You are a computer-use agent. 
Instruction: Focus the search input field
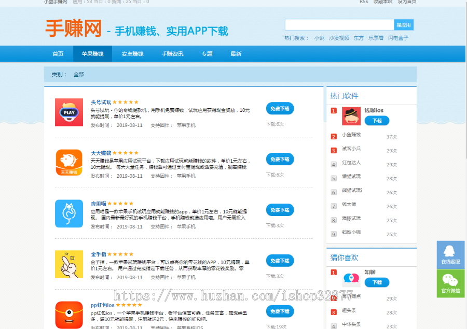tap(339, 25)
